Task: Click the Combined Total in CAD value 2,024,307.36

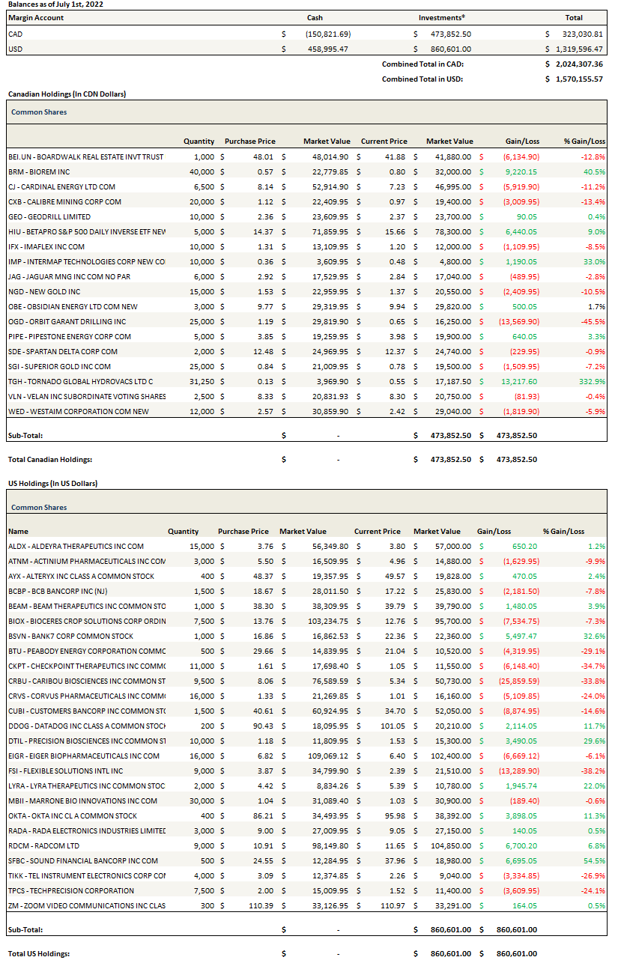Action: tap(575, 64)
